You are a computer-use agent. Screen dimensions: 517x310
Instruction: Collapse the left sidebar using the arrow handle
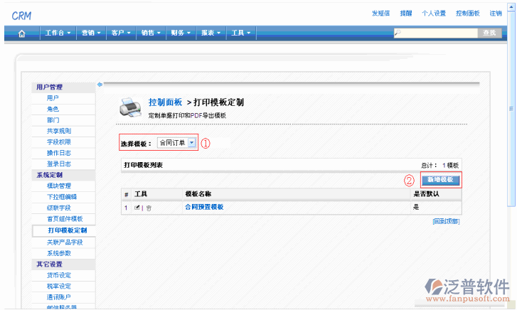(x=100, y=84)
